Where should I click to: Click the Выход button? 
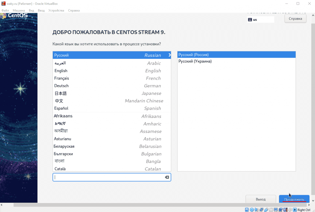coord(261,199)
